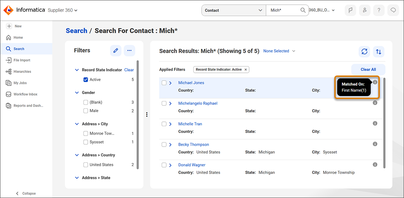Expand the Michael Jones result row

(171, 83)
